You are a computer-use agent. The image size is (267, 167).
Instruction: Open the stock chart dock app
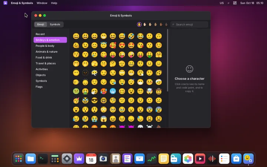tap(152, 159)
